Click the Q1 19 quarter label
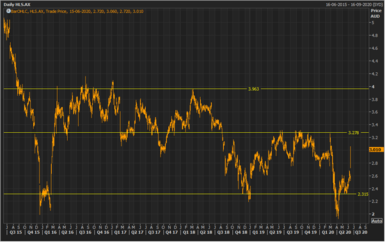 click(x=258, y=232)
